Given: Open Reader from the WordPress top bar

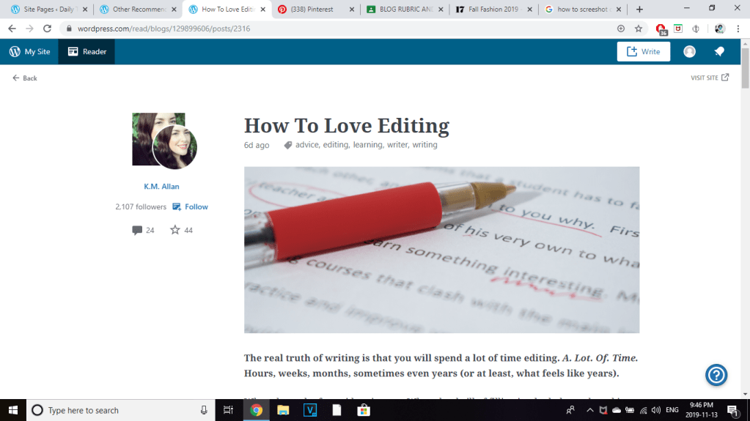Looking at the screenshot, I should tap(87, 52).
